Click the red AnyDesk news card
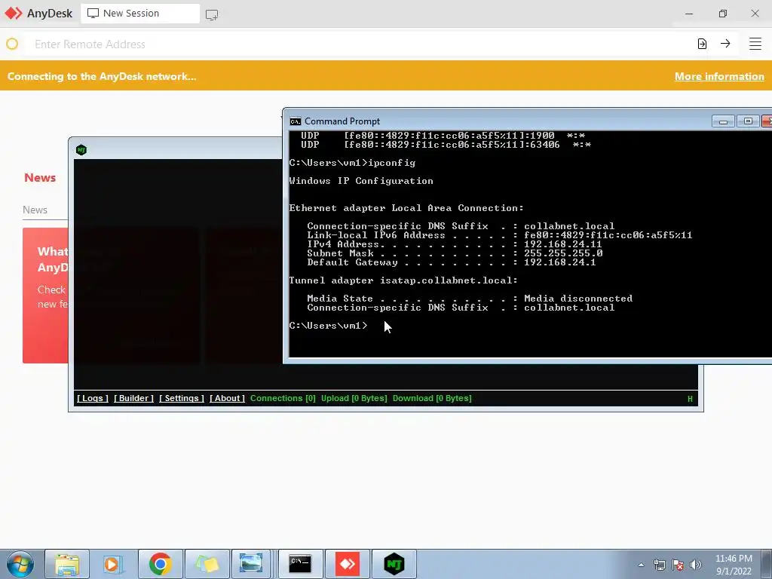The height and width of the screenshot is (579, 772). [45, 296]
